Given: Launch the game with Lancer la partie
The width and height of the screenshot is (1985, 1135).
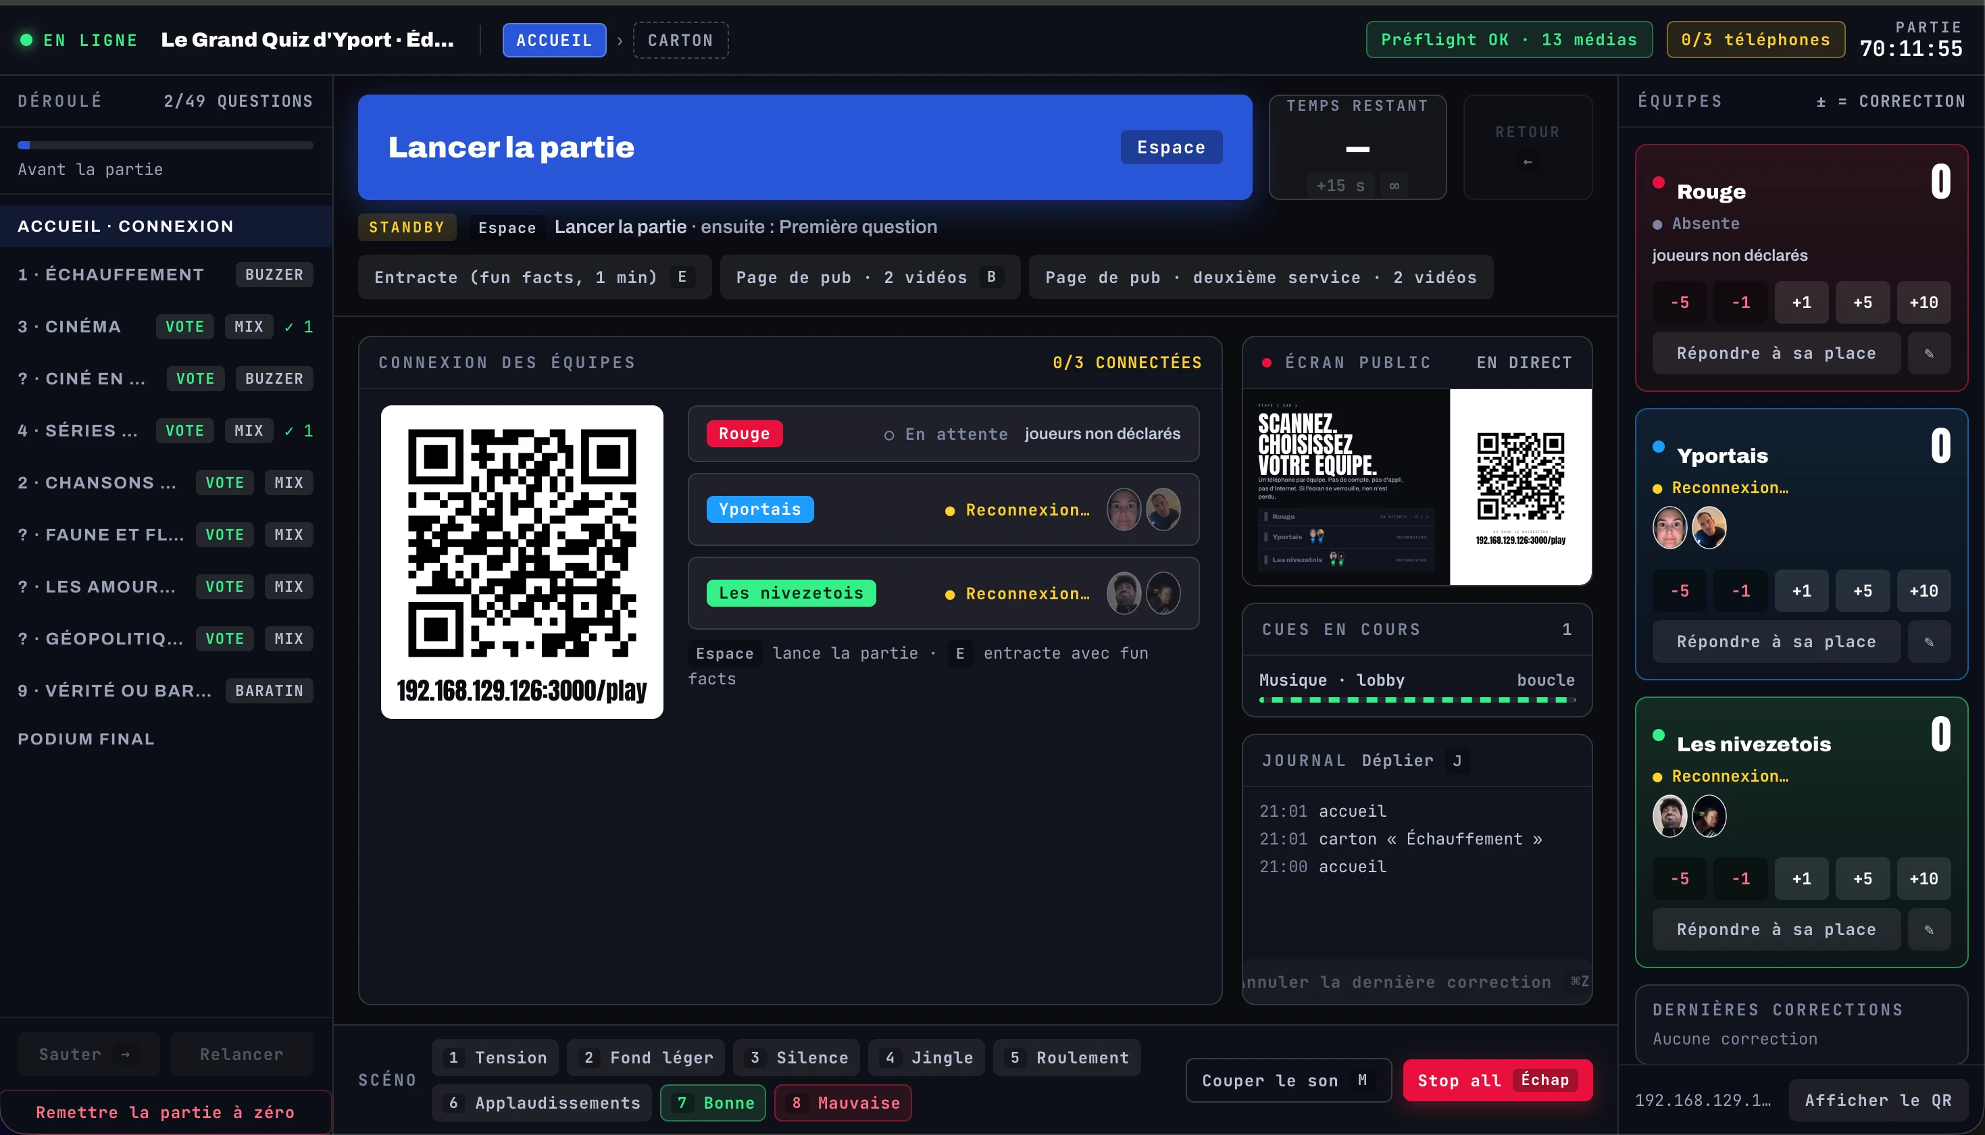Looking at the screenshot, I should click(x=805, y=147).
